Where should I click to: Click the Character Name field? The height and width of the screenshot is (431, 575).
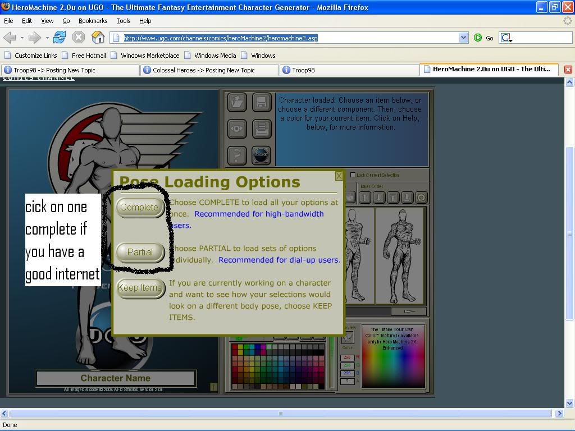click(x=116, y=378)
